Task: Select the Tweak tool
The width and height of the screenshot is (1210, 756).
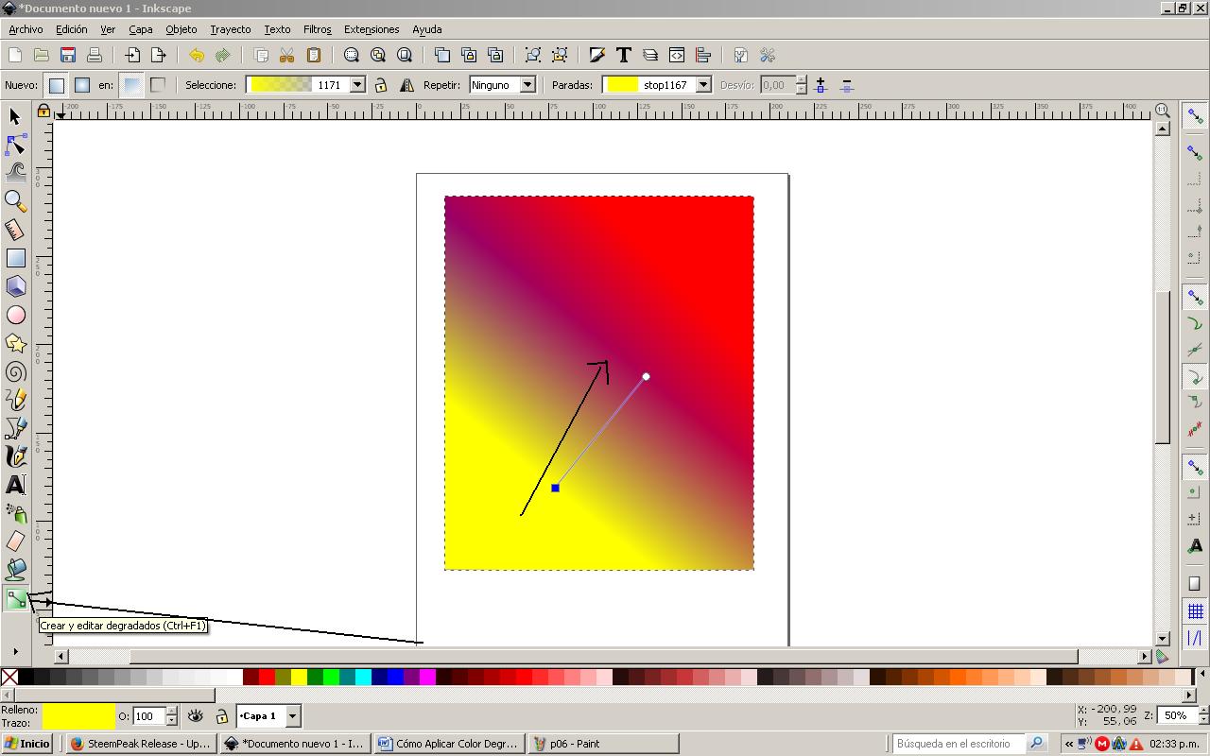Action: 15,173
